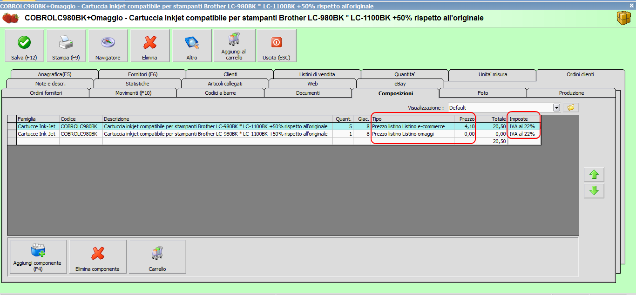Open the Navigatore compass button
The width and height of the screenshot is (636, 295).
tap(108, 46)
